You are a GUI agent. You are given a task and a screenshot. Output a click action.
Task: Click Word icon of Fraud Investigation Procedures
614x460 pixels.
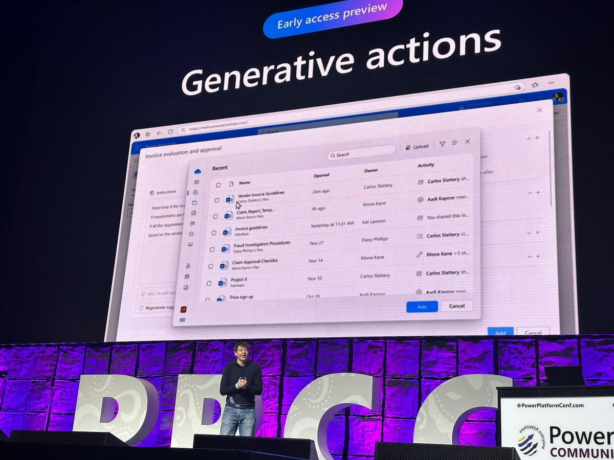[226, 248]
